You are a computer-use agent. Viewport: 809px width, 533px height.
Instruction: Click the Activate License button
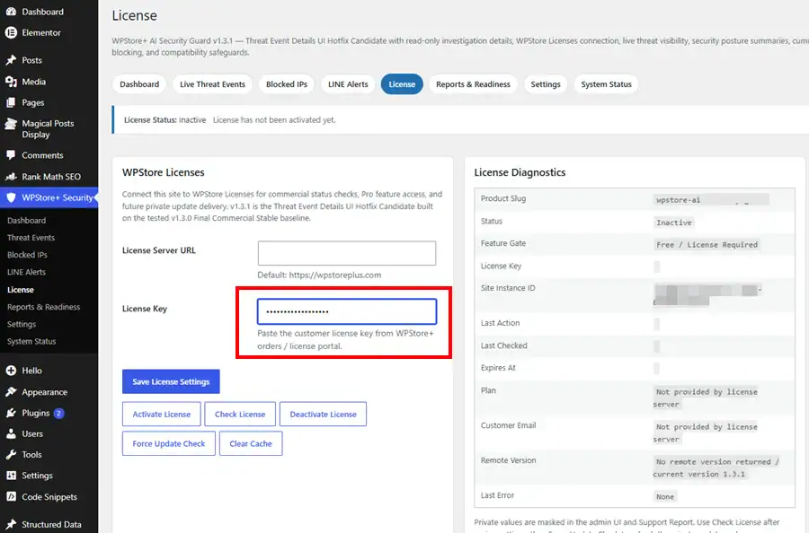(162, 414)
